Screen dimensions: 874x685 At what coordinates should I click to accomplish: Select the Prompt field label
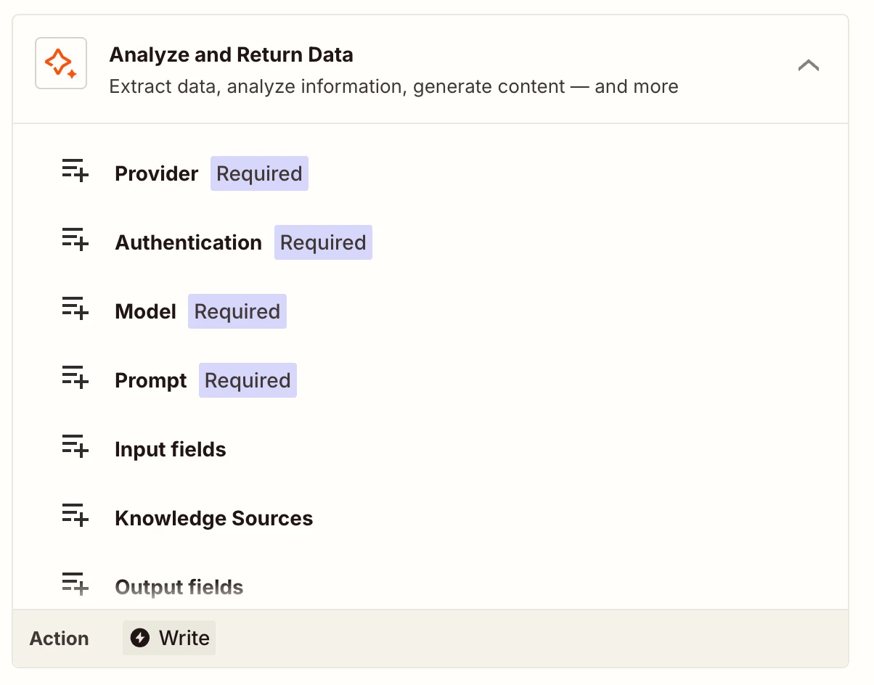click(x=151, y=381)
